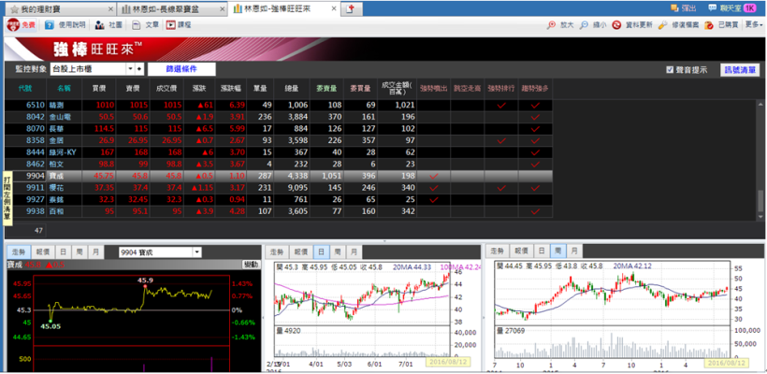This screenshot has height=374, width=767.
Task: Open the 聊天室 chat room icon
Action: [x=712, y=8]
